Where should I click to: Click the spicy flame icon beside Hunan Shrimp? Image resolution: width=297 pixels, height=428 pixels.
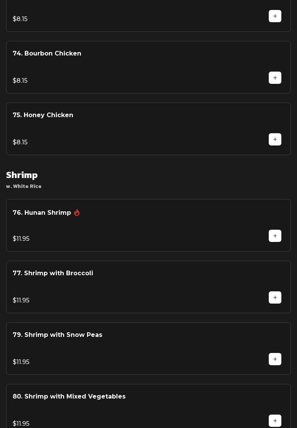77,212
